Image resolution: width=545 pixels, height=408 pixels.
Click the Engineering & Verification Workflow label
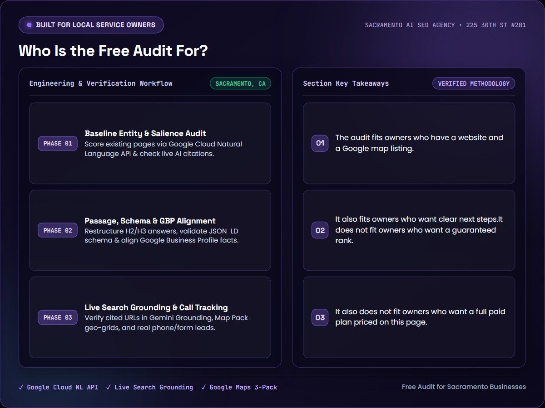(x=101, y=83)
